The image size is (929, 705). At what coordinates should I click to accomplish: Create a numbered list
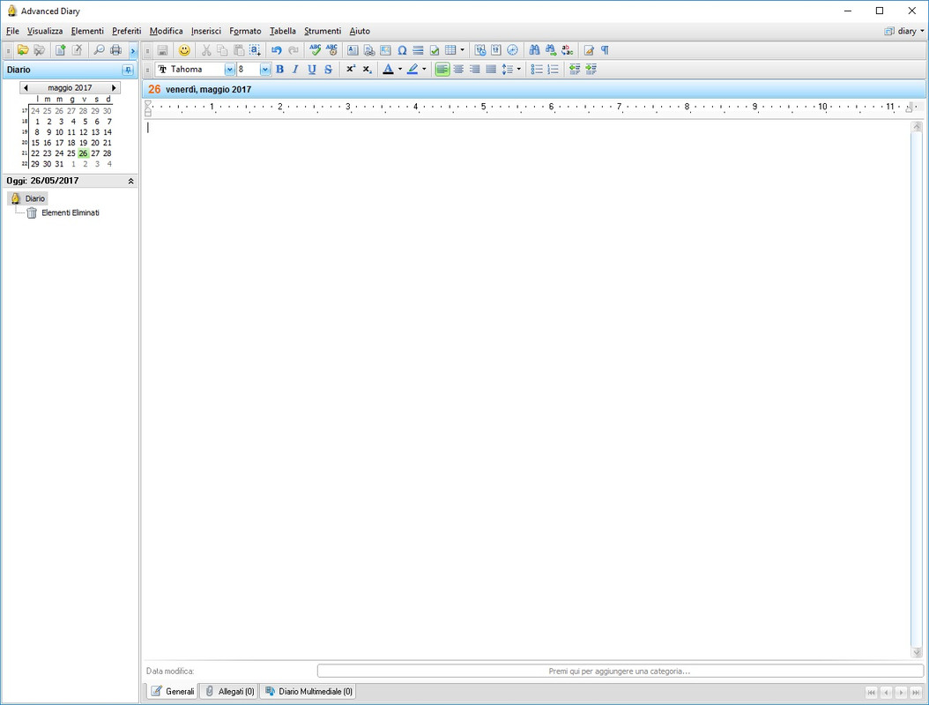pyautogui.click(x=554, y=70)
